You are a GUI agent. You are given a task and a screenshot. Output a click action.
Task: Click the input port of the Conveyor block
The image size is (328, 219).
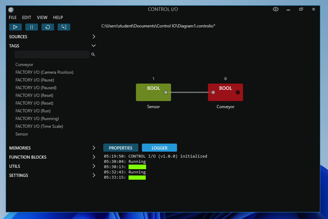(x=213, y=92)
